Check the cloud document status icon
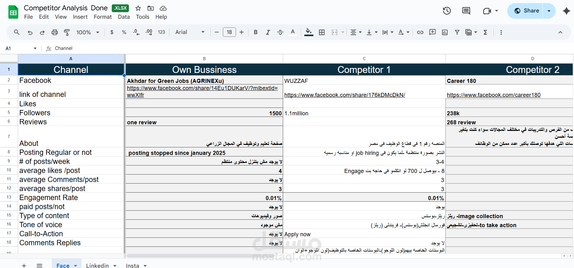The image size is (574, 268). click(163, 8)
